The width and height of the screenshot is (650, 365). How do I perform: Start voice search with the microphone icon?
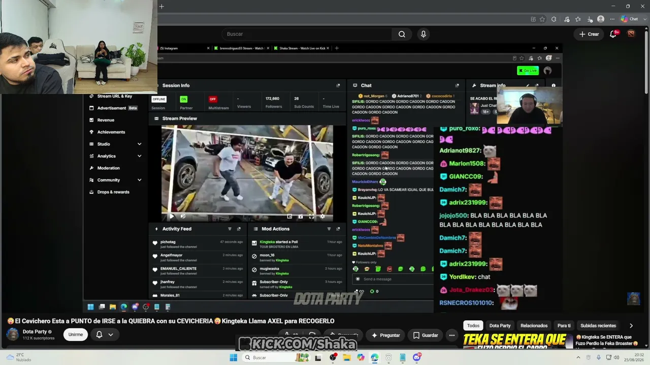coord(424,34)
